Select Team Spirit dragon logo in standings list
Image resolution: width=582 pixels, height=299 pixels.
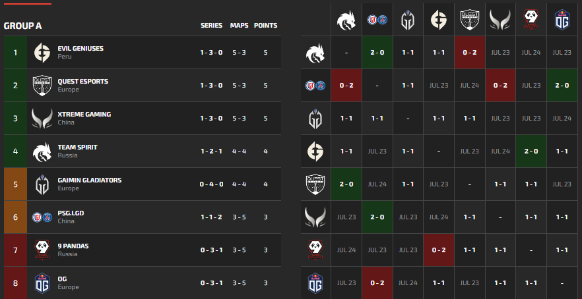(42, 151)
